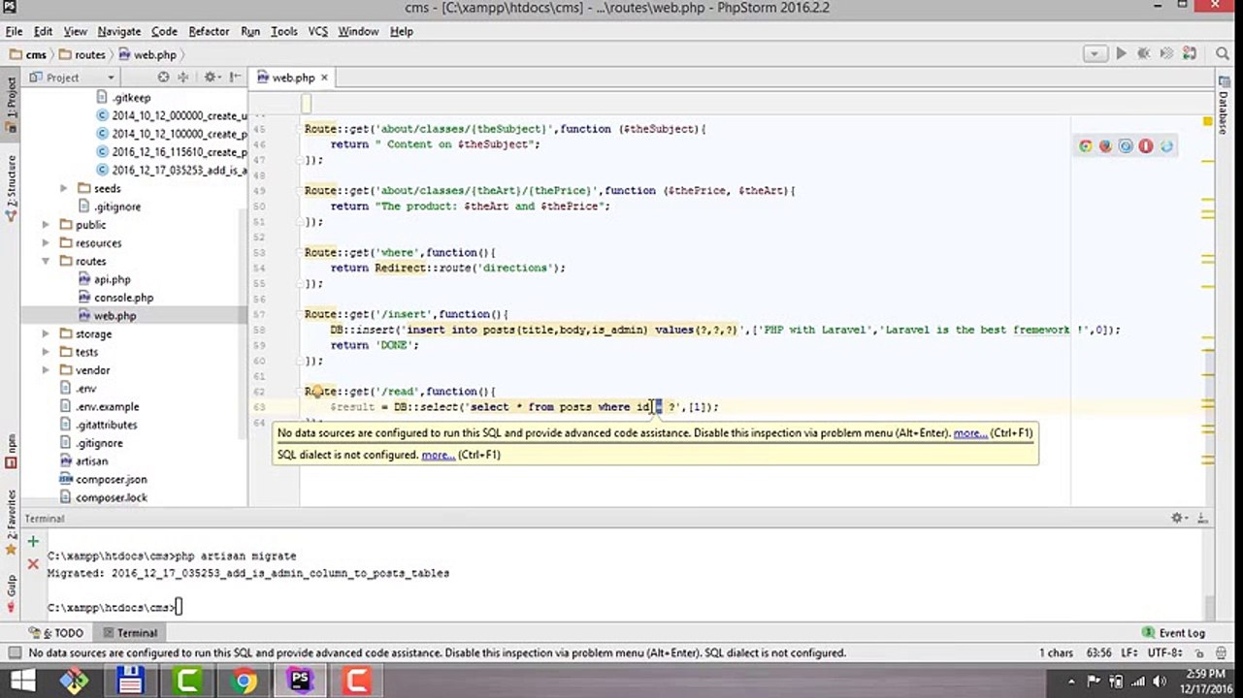Expand the resources folder
The image size is (1243, 698).
point(46,243)
